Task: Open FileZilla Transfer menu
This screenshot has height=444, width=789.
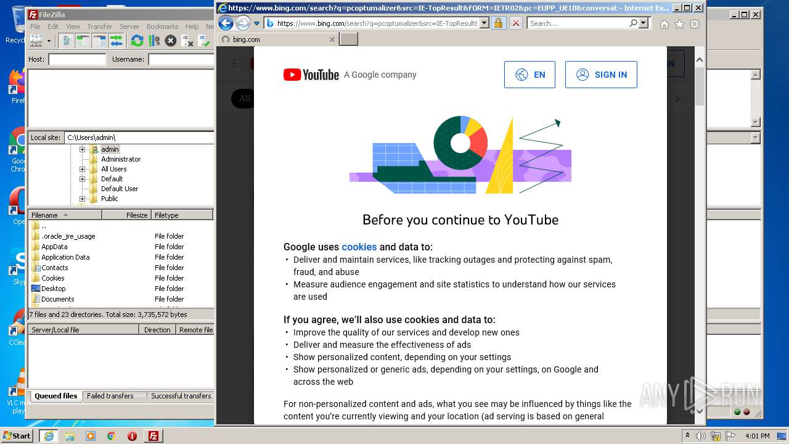Action: pyautogui.click(x=99, y=27)
